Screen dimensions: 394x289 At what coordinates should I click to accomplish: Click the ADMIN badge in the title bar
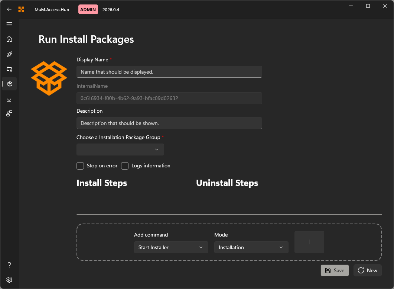tap(88, 9)
